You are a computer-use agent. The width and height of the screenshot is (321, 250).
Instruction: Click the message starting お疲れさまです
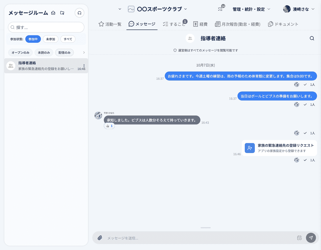click(x=241, y=76)
